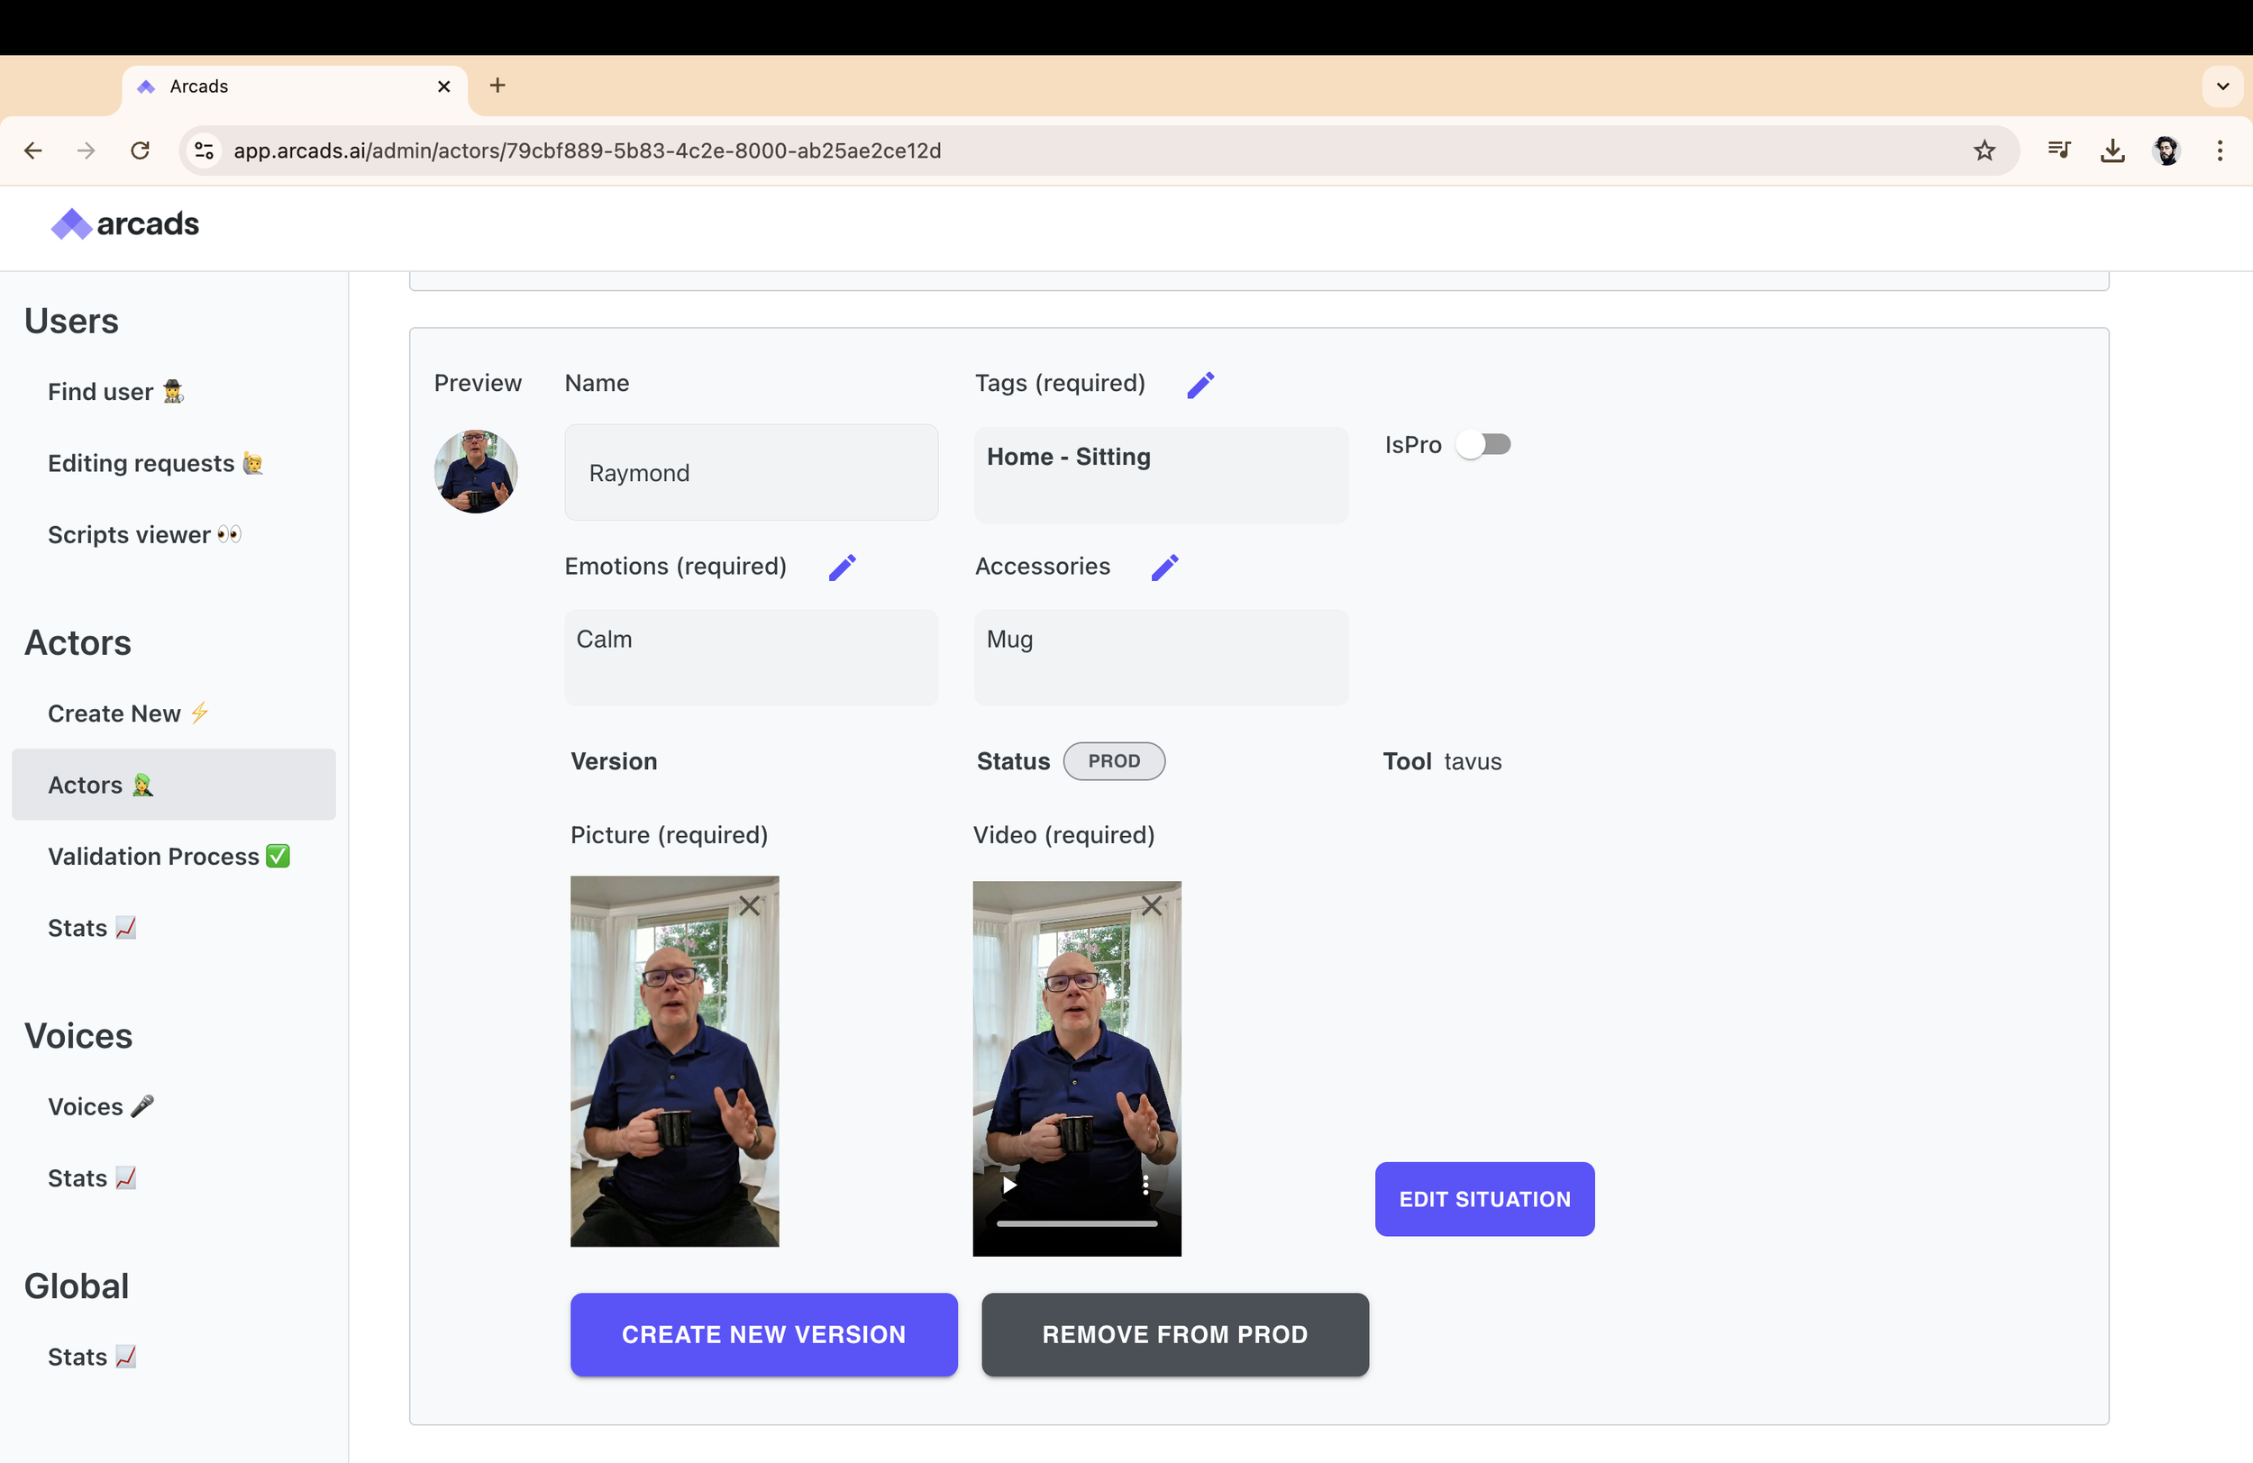Click the Accessories edit pencil icon
Viewport: 2253px width, 1463px height.
[x=1164, y=567]
